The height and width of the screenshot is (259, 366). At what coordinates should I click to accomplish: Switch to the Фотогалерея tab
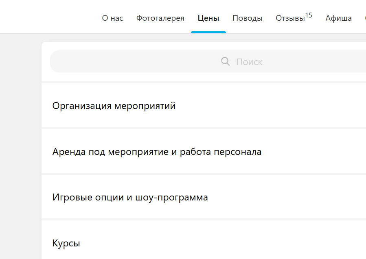coord(160,18)
